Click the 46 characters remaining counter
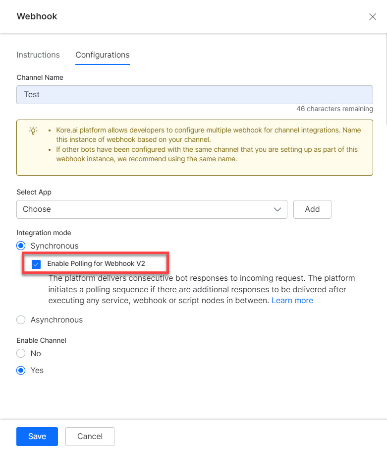The height and width of the screenshot is (450, 387). pyautogui.click(x=334, y=109)
